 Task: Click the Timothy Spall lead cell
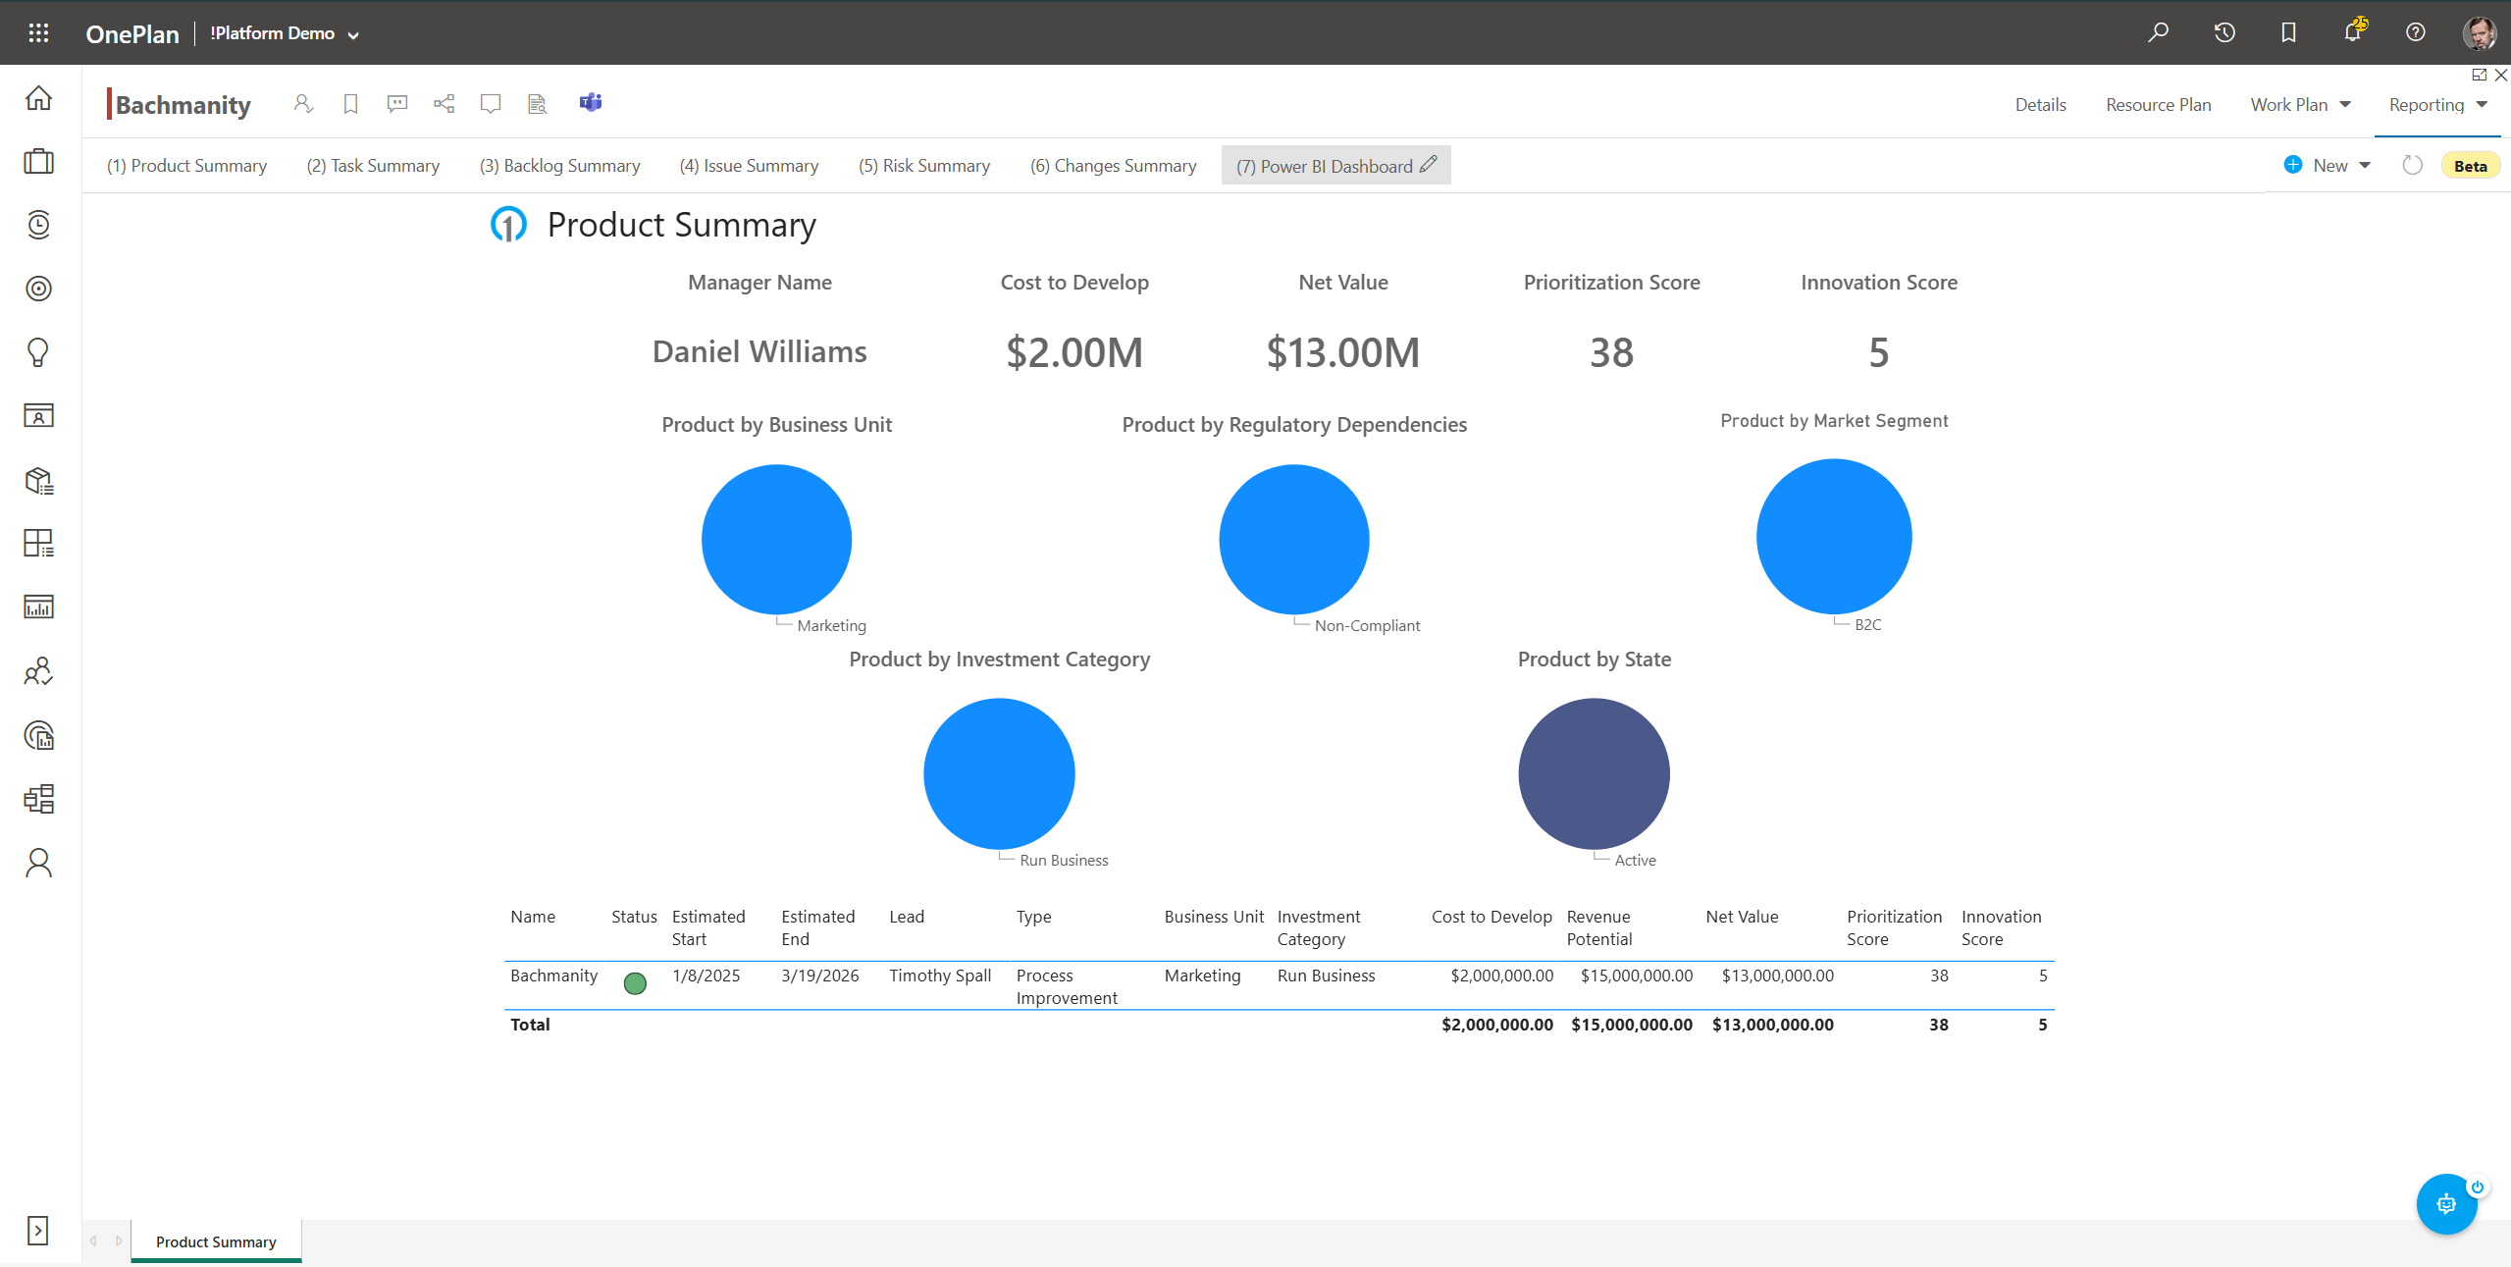click(940, 976)
